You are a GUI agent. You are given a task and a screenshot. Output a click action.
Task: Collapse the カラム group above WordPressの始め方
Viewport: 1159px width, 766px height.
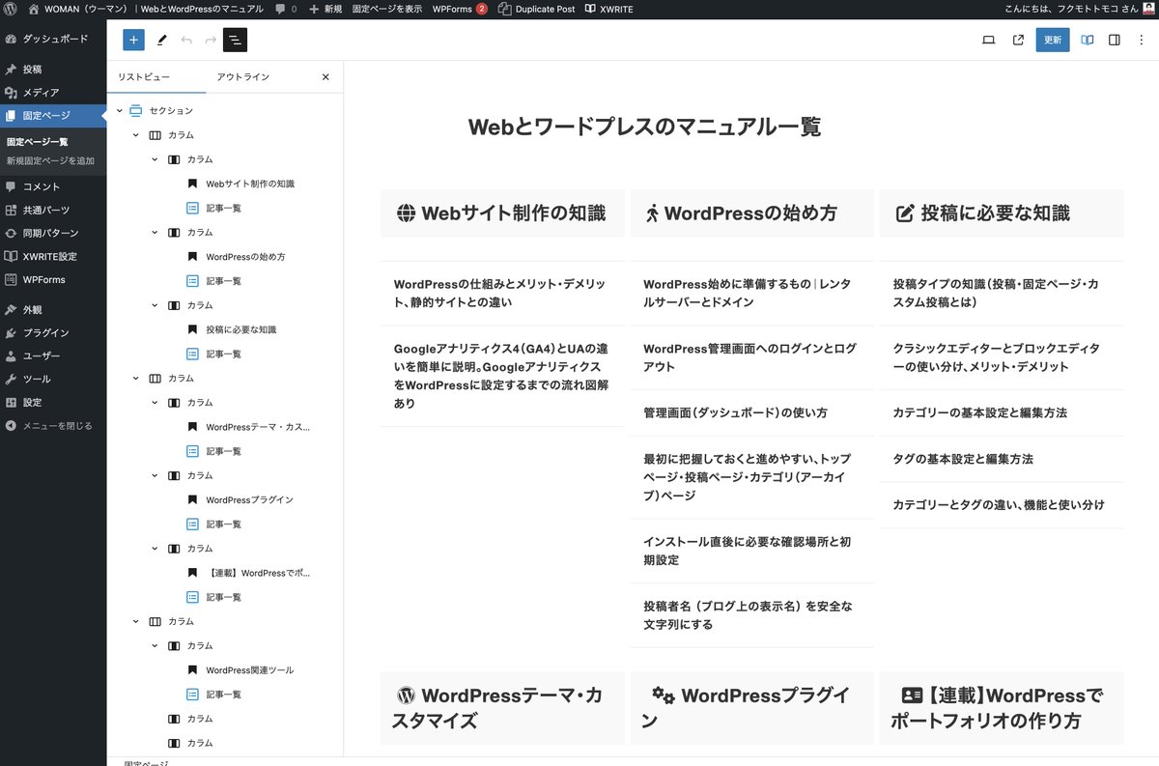(x=155, y=232)
